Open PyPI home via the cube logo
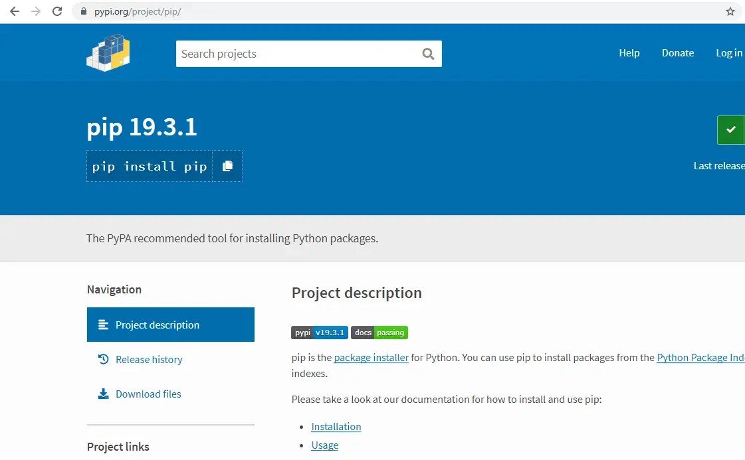745x460 pixels. click(108, 52)
